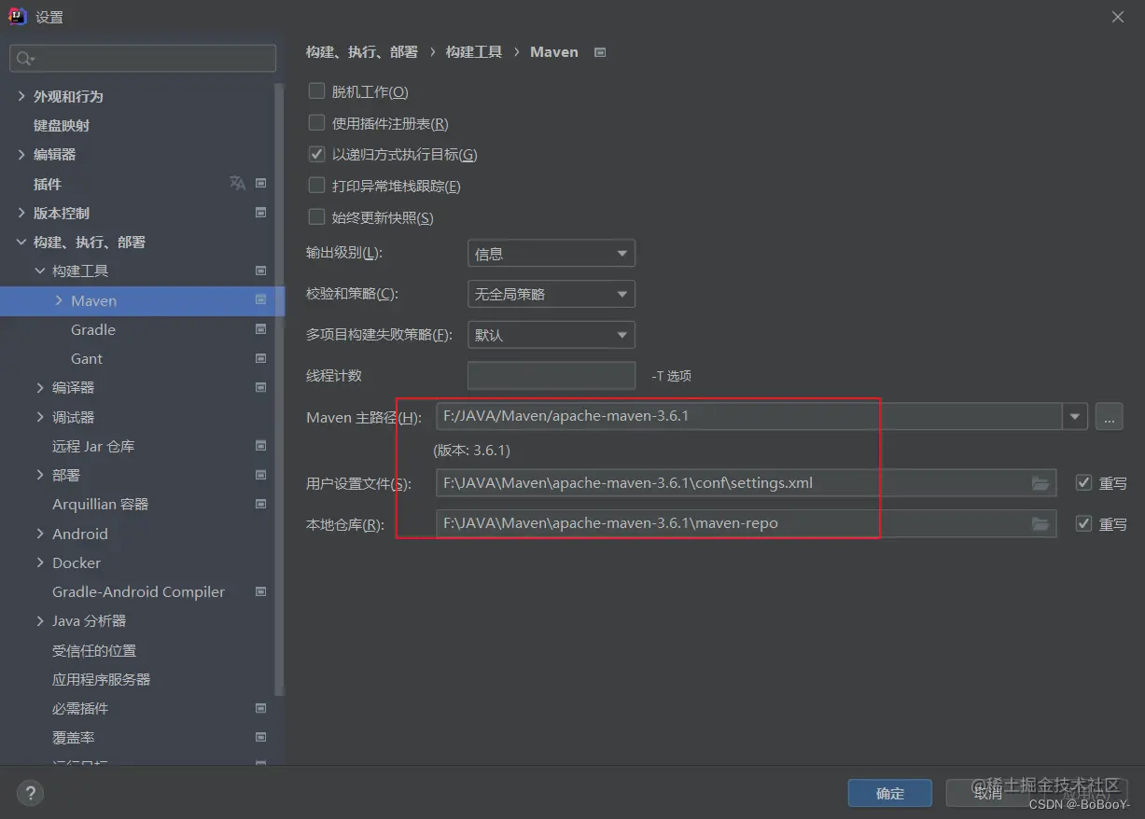
Task: Click the project-level icon next to Arquillian 容器
Action: (261, 504)
